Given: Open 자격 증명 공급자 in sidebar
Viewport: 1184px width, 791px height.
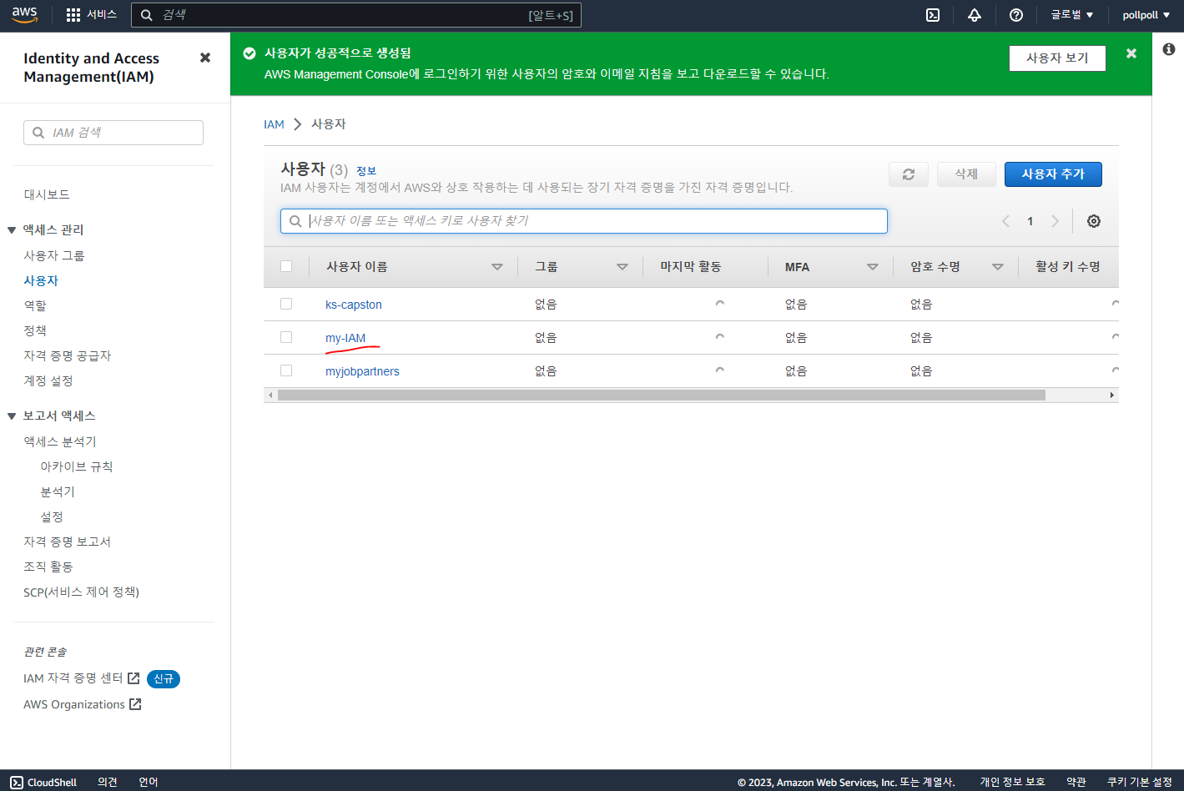Looking at the screenshot, I should 68,355.
